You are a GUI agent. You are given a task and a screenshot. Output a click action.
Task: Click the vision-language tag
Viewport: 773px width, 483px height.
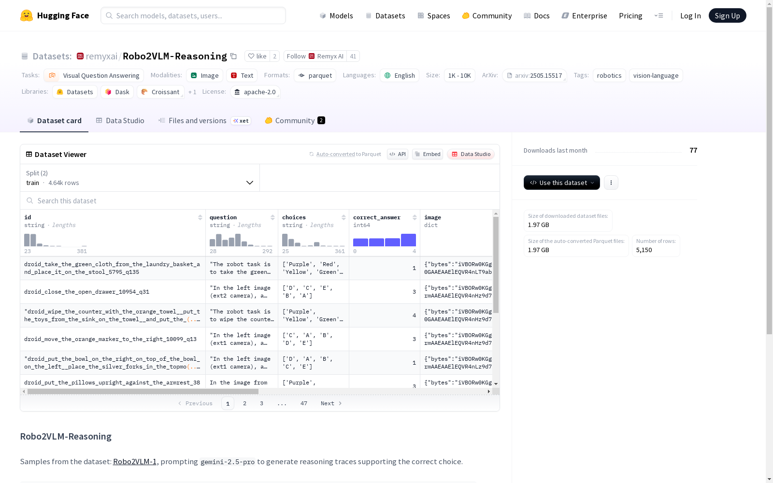(x=656, y=75)
